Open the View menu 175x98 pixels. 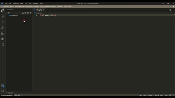pyautogui.click(x=22, y=4)
